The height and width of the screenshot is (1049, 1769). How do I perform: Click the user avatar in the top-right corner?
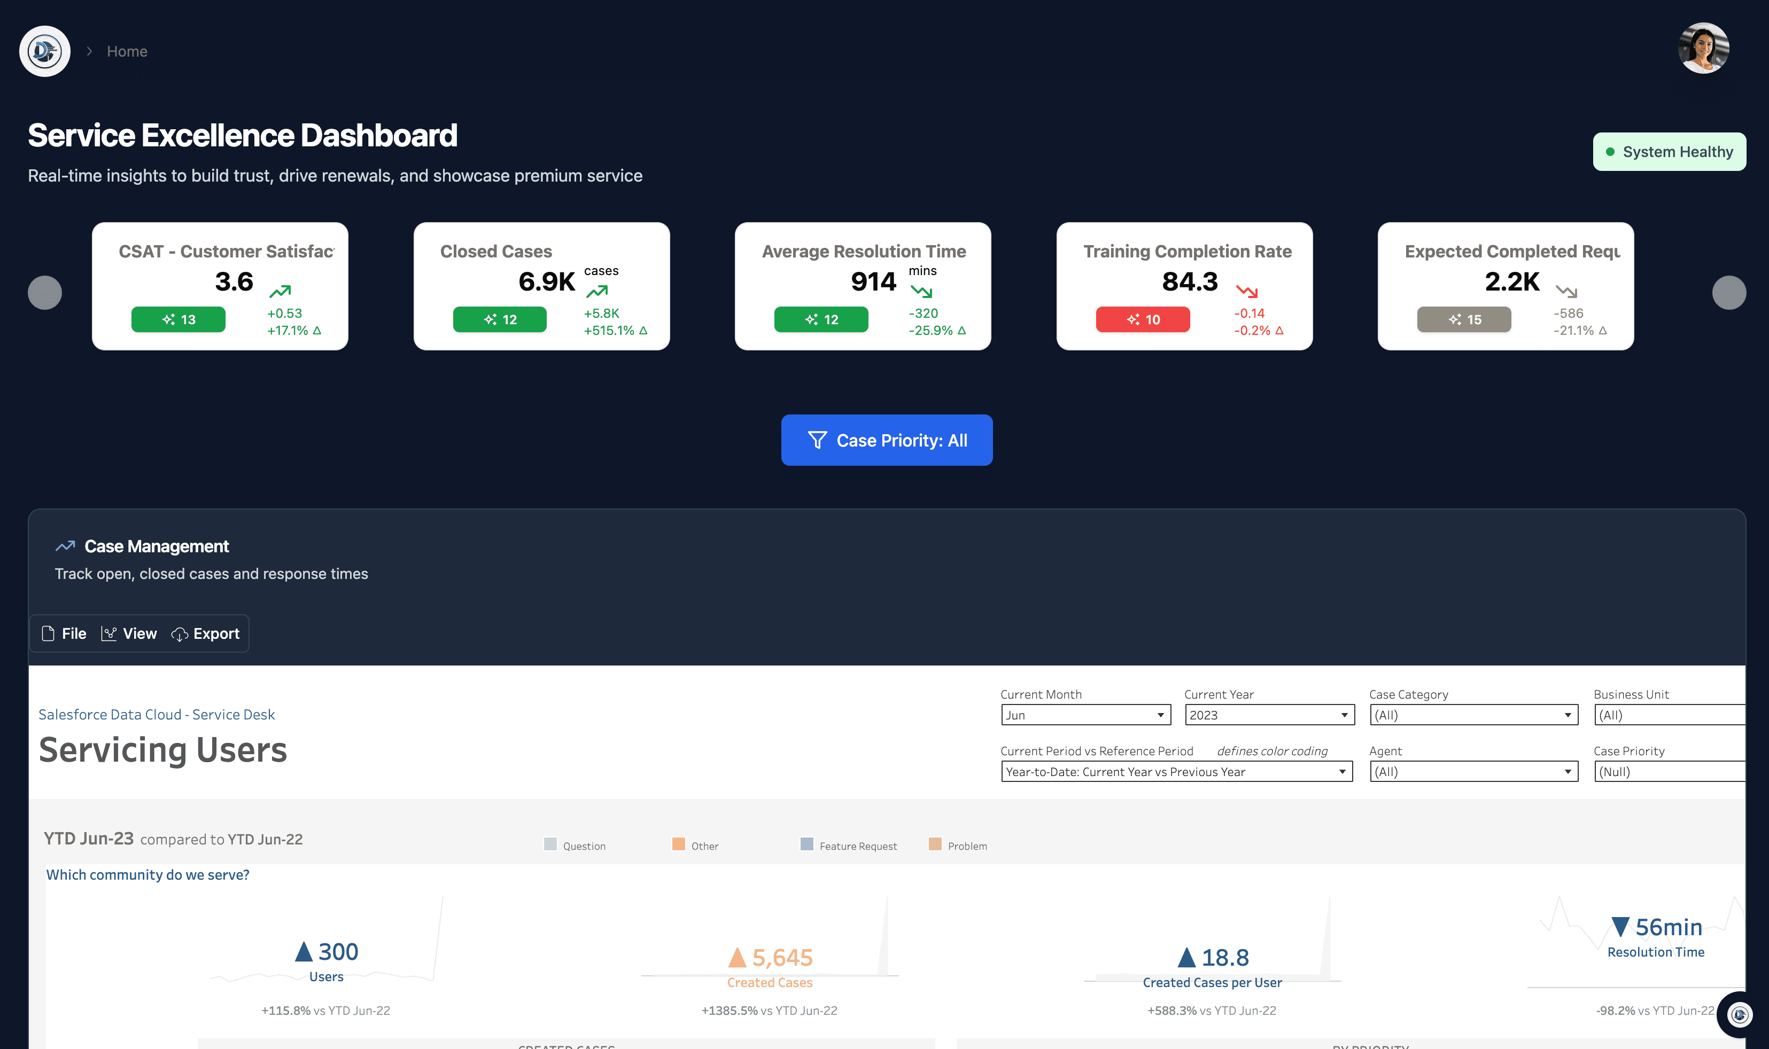coord(1704,48)
